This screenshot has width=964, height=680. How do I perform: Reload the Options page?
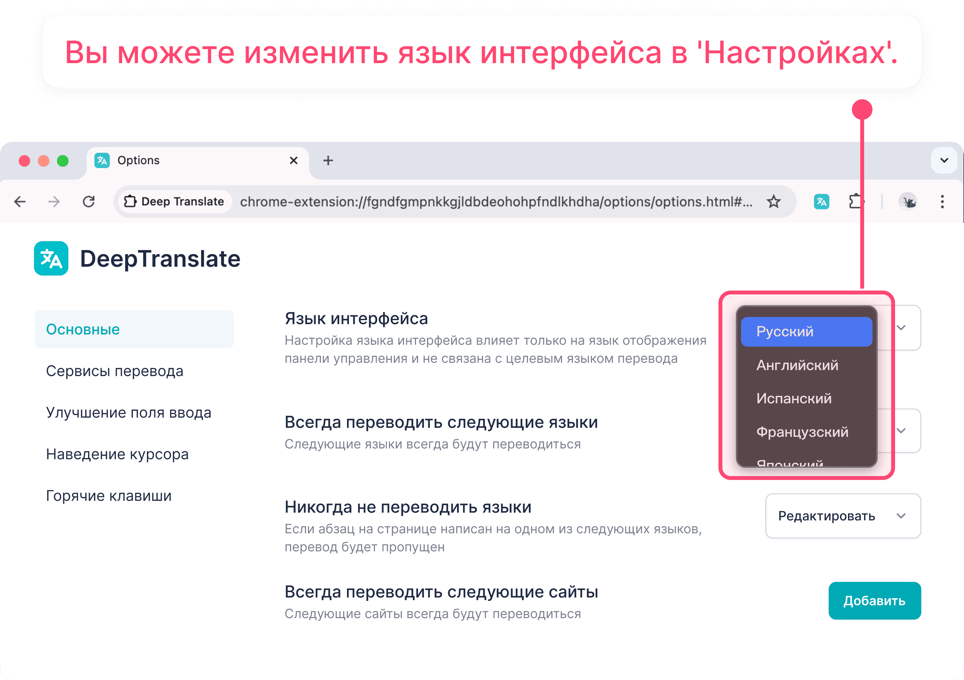click(x=89, y=202)
